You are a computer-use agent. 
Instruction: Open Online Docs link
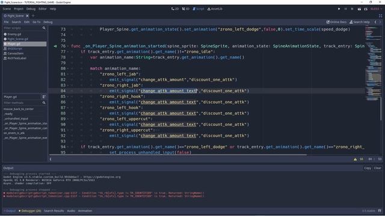point(336,22)
